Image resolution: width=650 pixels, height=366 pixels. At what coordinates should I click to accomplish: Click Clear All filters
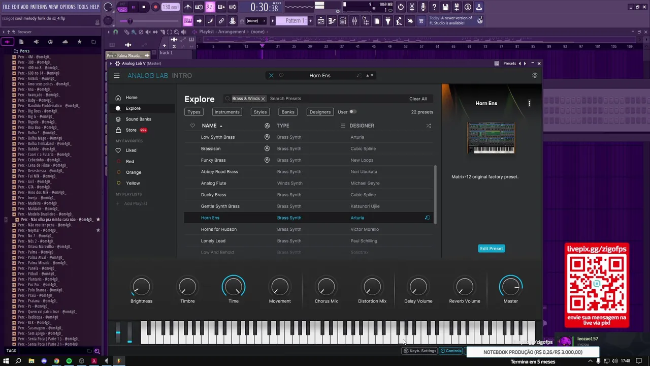point(418,99)
